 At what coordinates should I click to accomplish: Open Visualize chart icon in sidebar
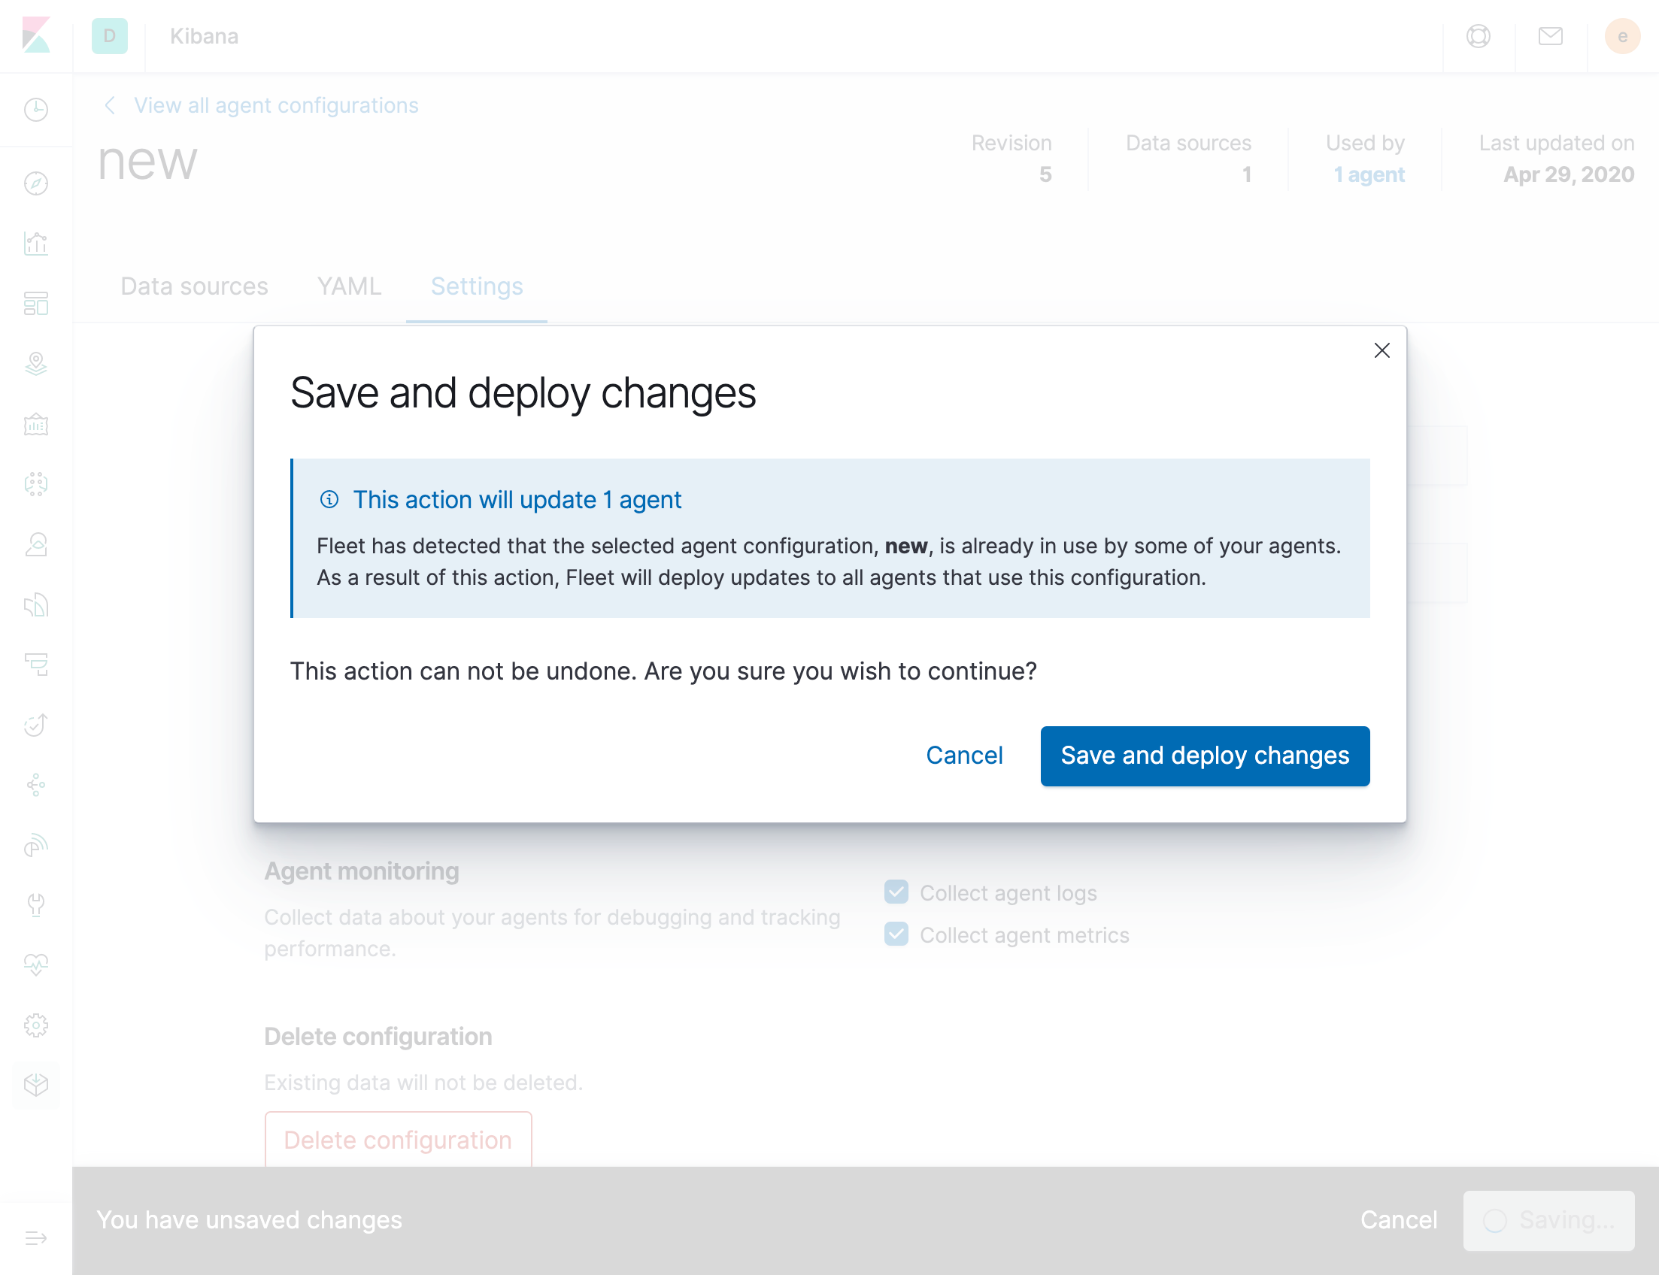click(x=35, y=244)
